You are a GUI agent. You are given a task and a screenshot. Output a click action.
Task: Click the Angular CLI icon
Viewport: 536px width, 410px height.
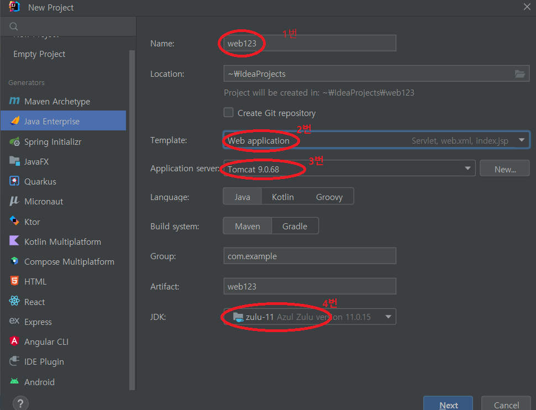14,341
